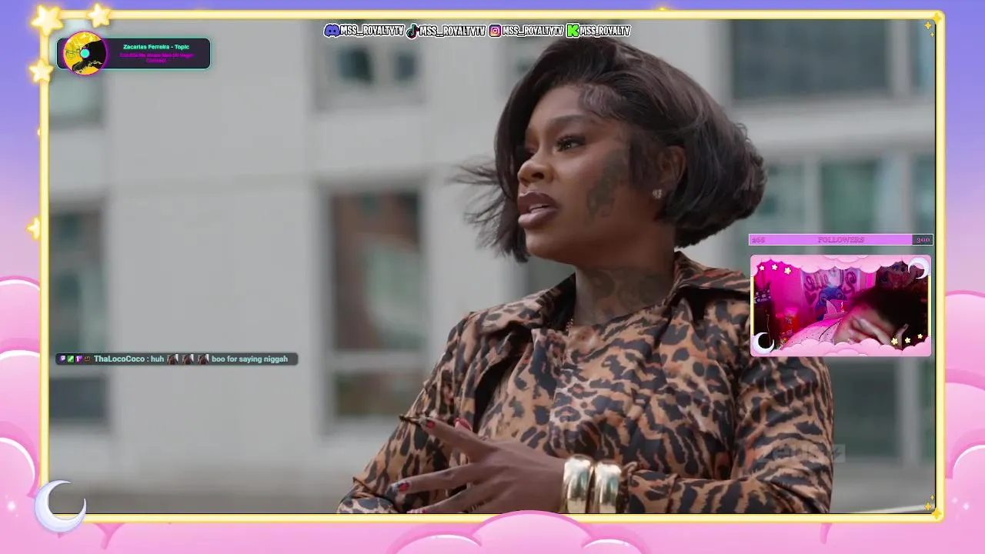Image resolution: width=985 pixels, height=554 pixels.
Task: Click the emote icons in the chat message
Action: coord(188,359)
